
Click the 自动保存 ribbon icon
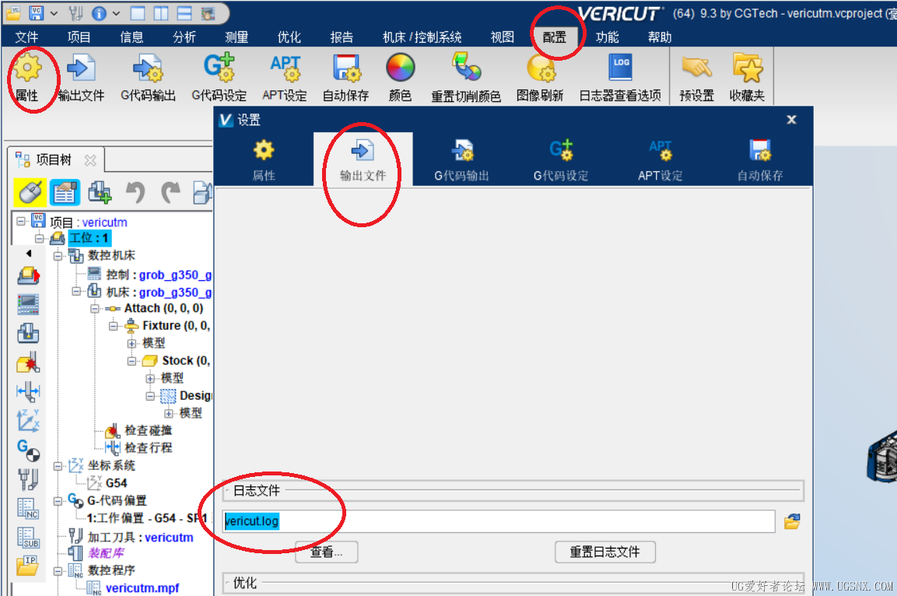pos(345,78)
